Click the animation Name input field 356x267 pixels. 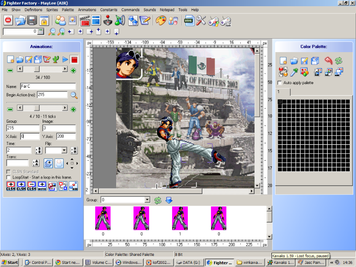tap(48, 86)
